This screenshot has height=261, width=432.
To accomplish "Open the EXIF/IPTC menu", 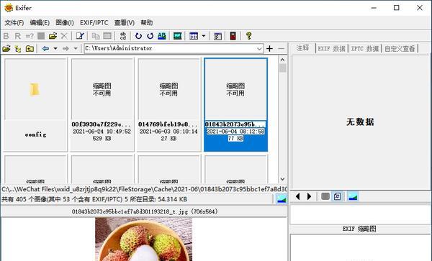I will pyautogui.click(x=94, y=22).
